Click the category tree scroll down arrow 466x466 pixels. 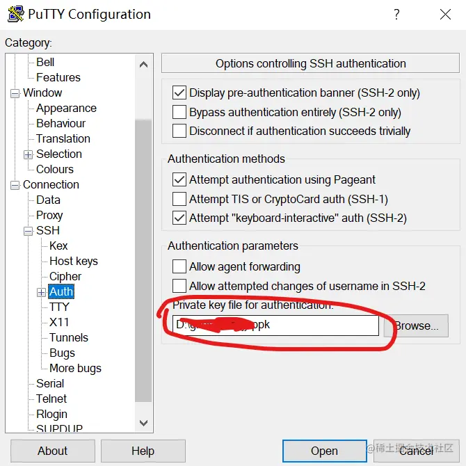(x=143, y=422)
